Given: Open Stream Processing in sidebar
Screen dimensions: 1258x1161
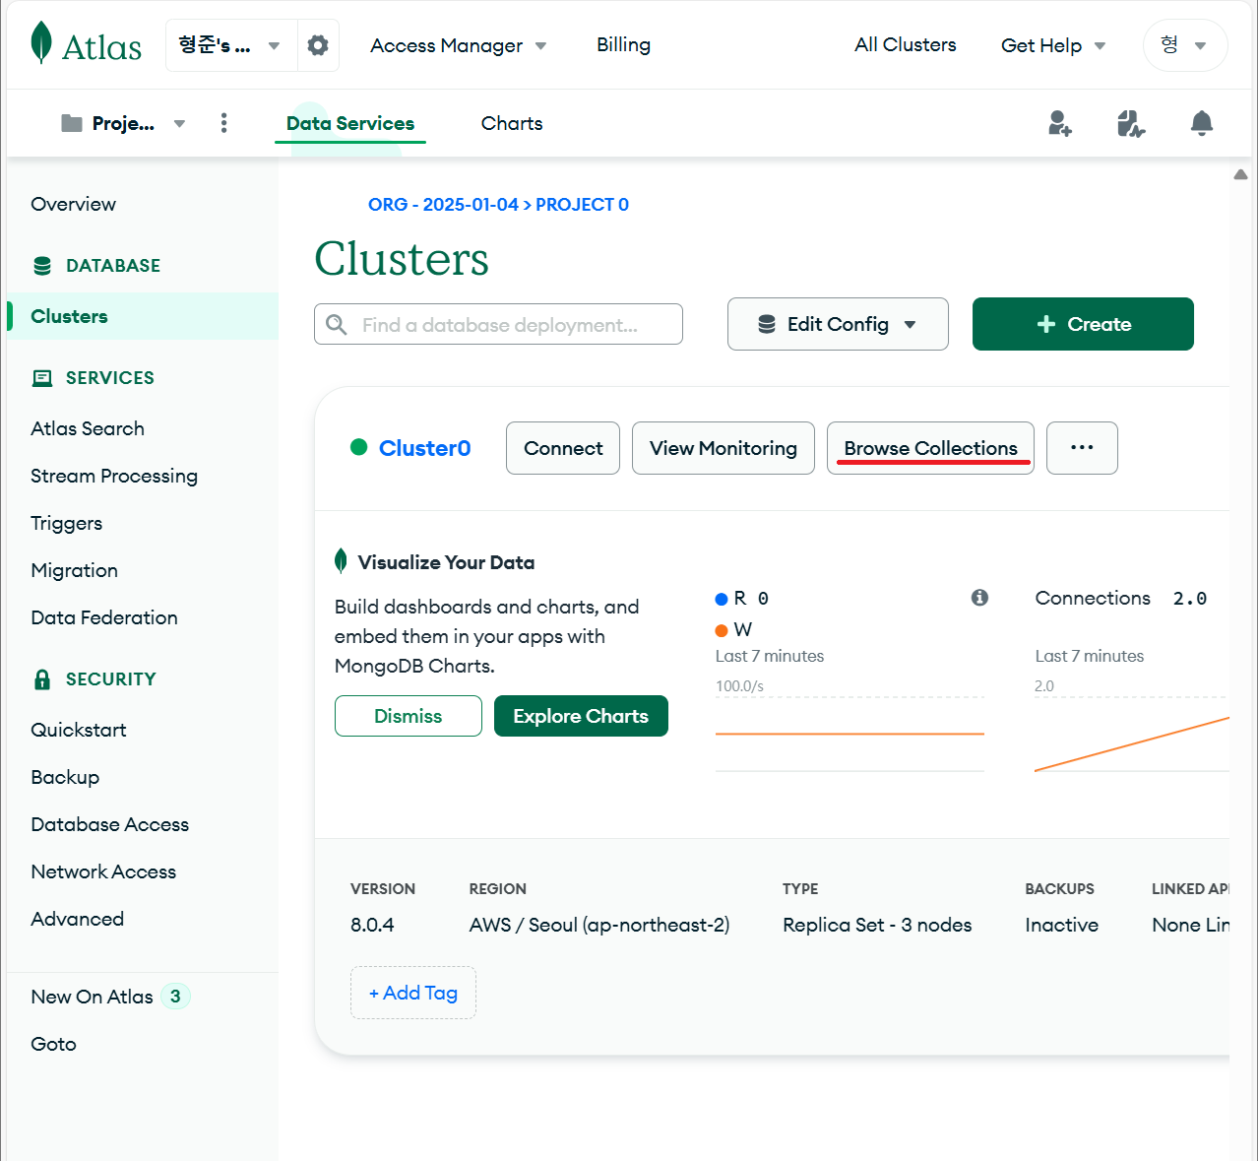Looking at the screenshot, I should pos(114,476).
